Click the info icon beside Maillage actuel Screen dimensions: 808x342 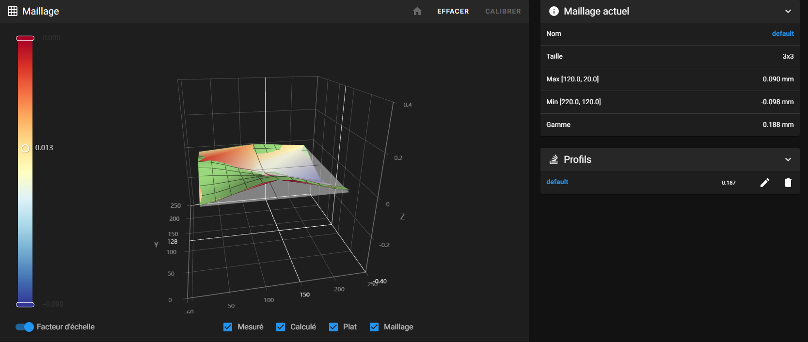click(554, 11)
